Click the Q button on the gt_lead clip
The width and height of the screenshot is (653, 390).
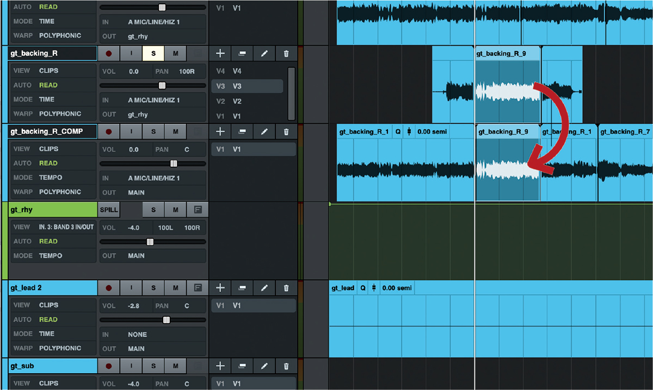[x=363, y=288]
